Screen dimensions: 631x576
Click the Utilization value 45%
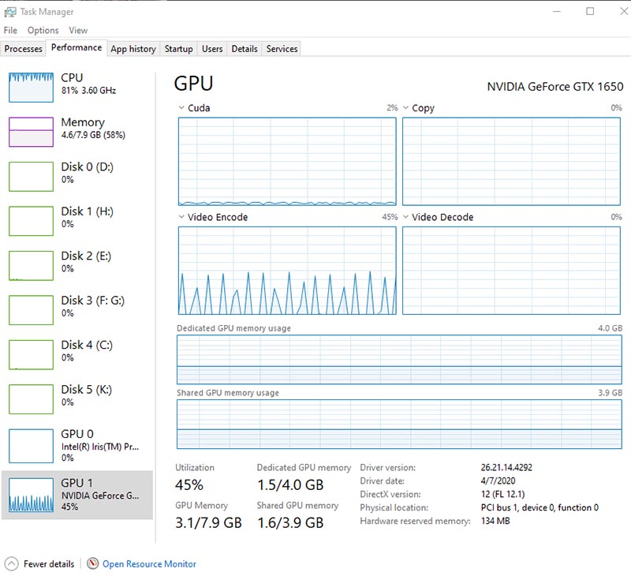coord(189,484)
